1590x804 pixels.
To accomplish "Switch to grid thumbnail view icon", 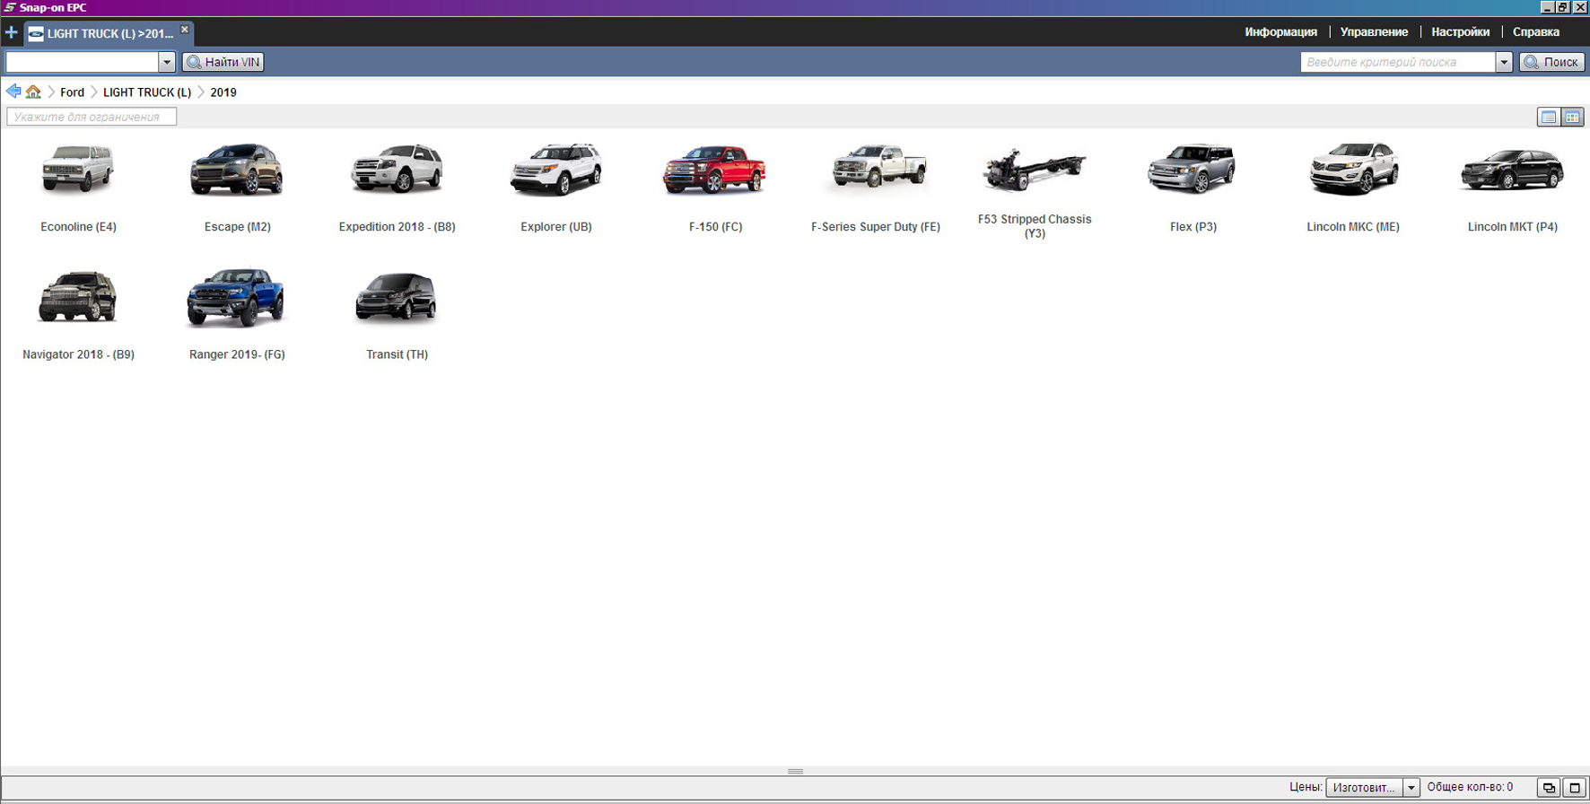I will [x=1572, y=117].
